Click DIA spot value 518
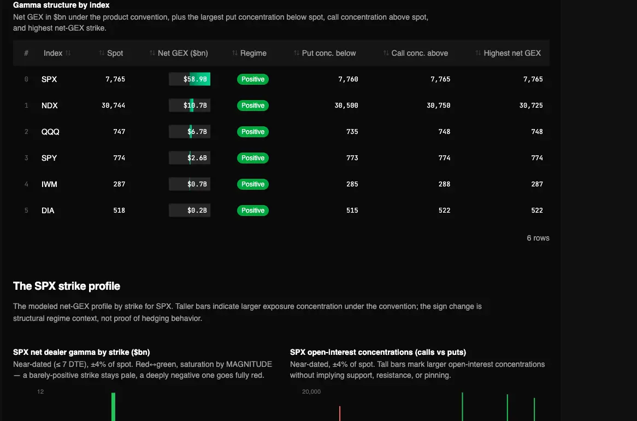637x421 pixels. 119,210
